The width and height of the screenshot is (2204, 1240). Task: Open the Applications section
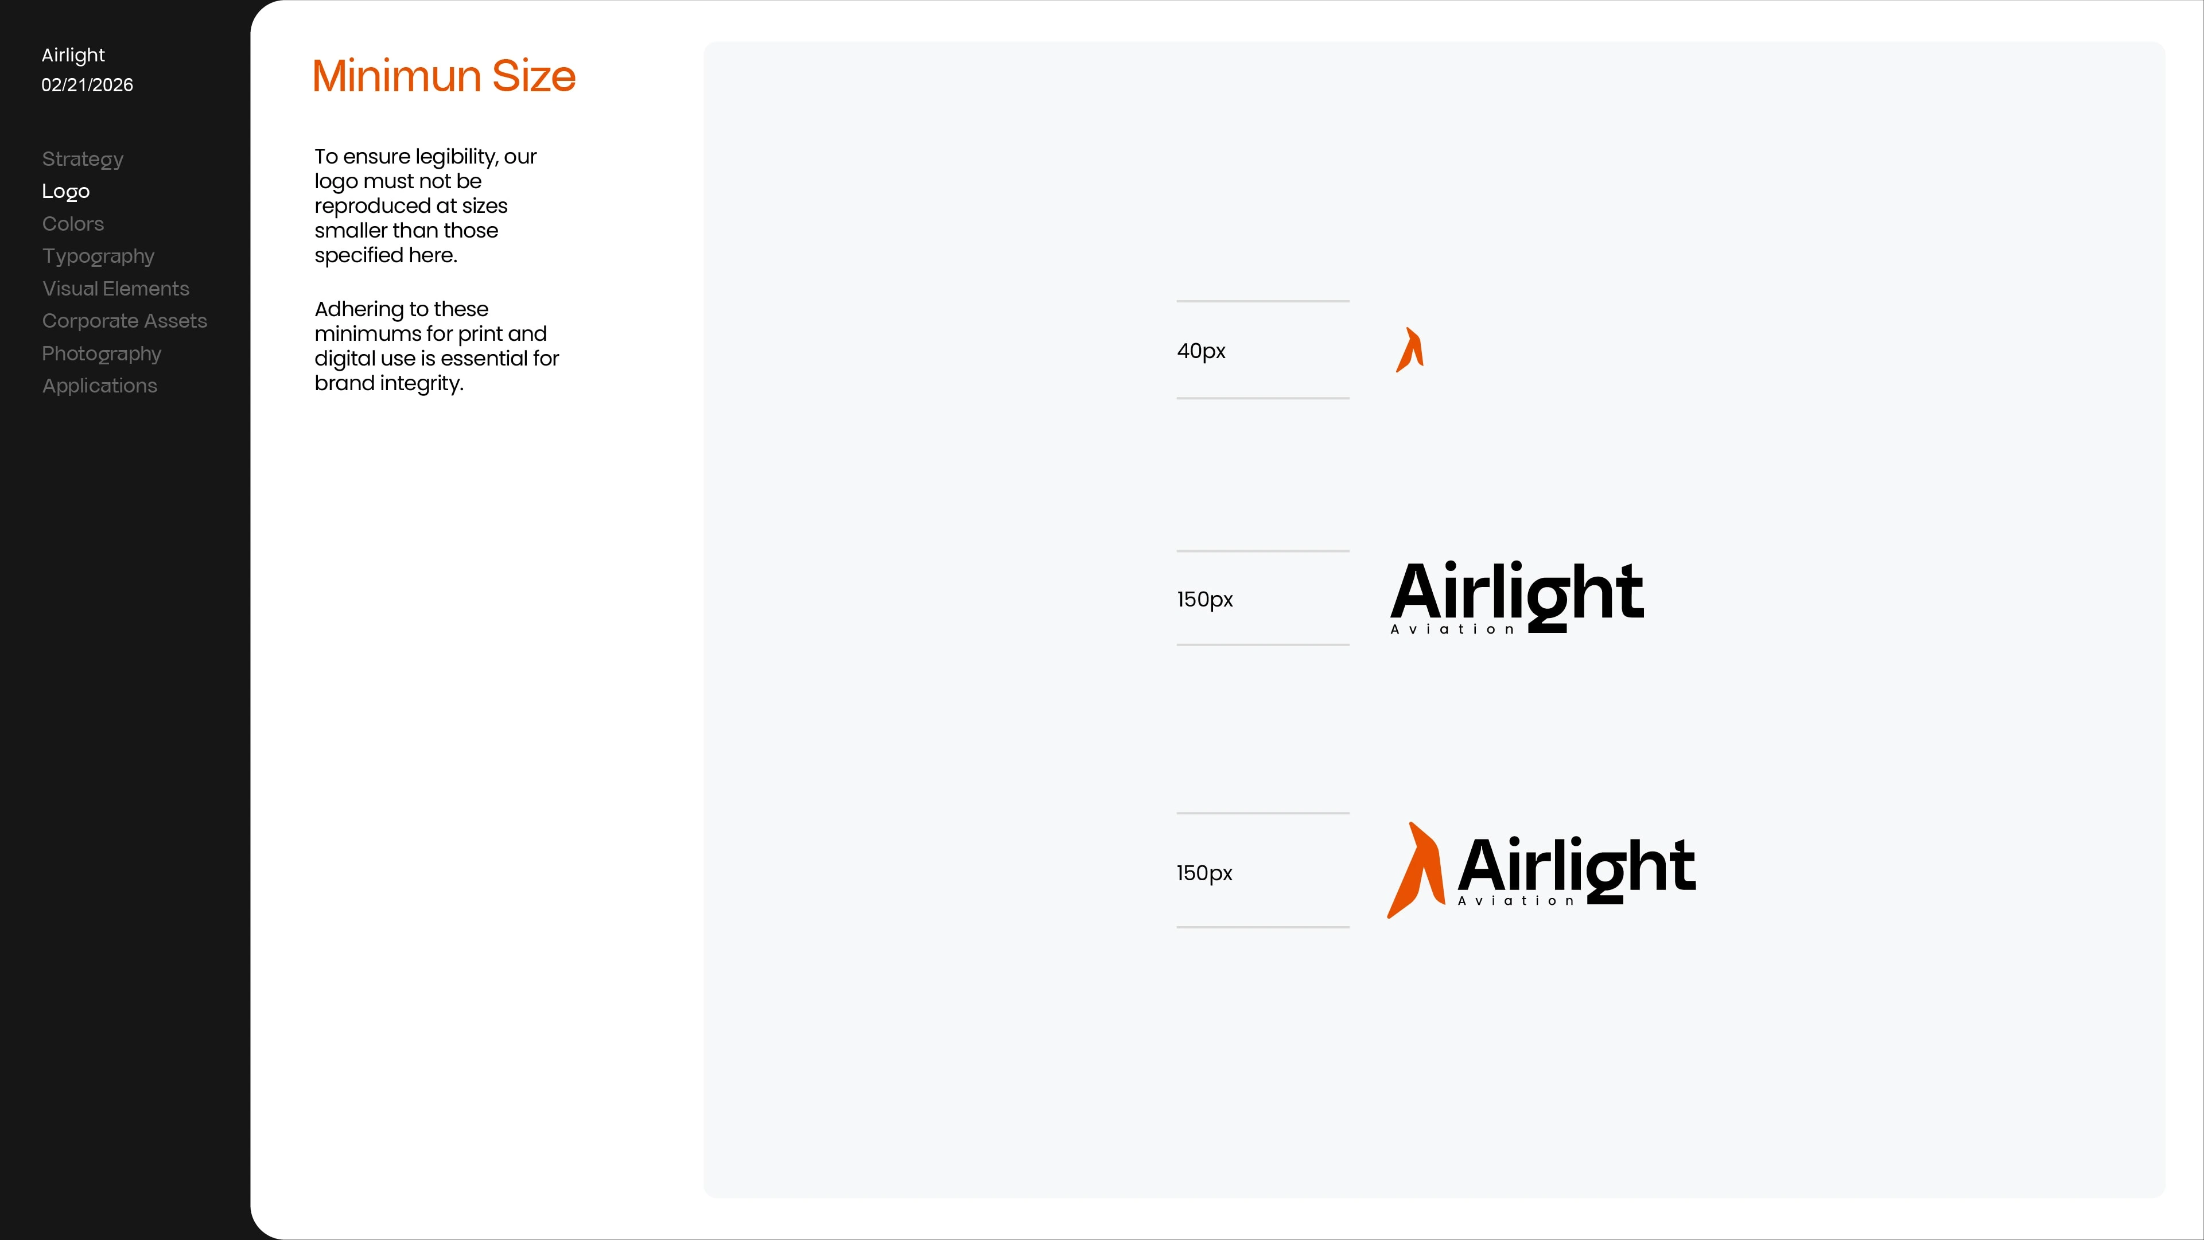tap(100, 386)
